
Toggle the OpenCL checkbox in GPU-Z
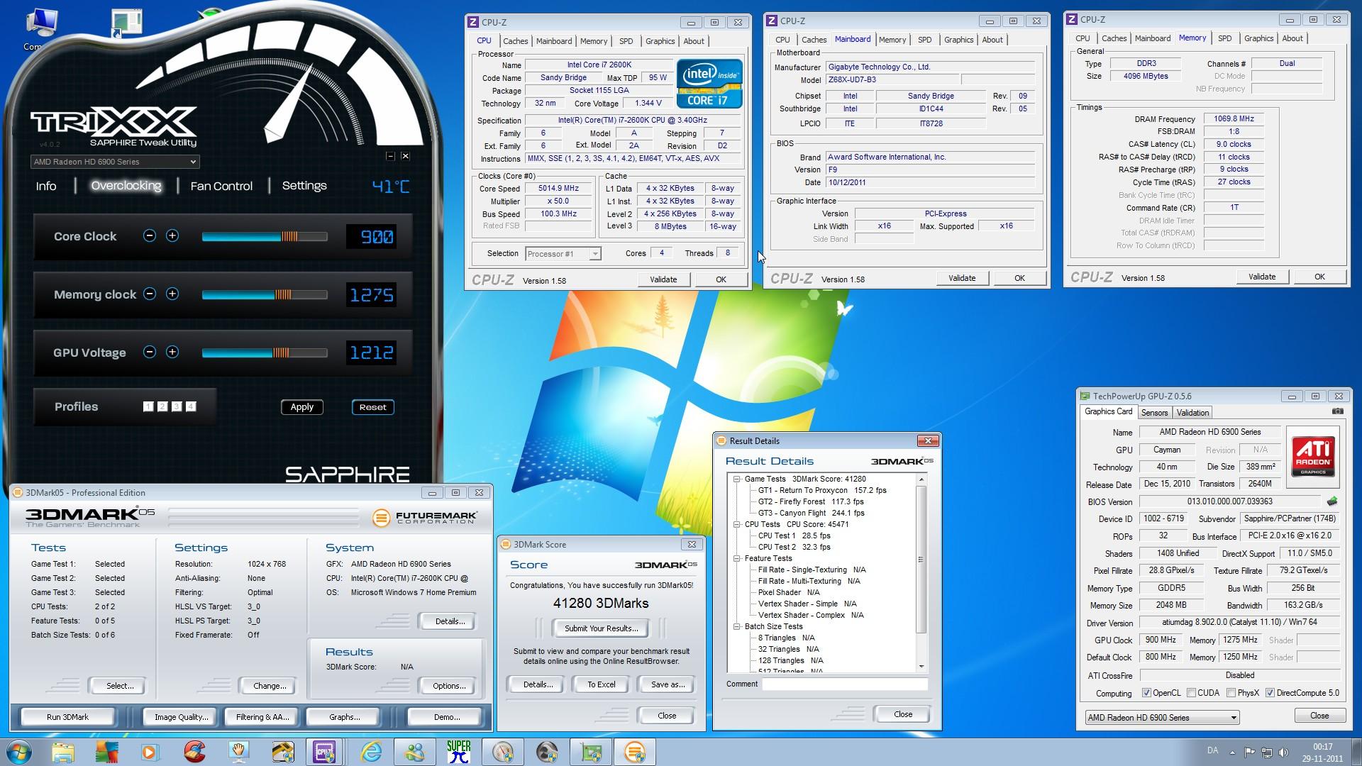click(x=1146, y=693)
